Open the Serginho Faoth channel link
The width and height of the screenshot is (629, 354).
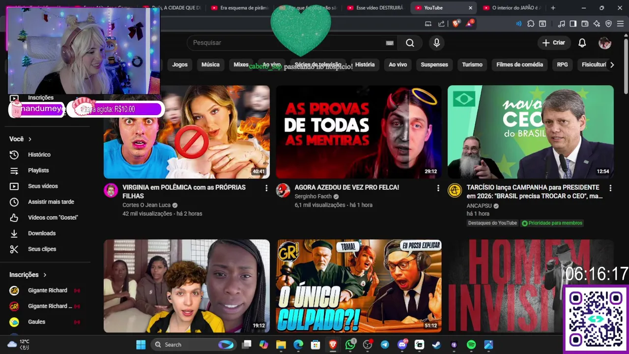tap(313, 196)
